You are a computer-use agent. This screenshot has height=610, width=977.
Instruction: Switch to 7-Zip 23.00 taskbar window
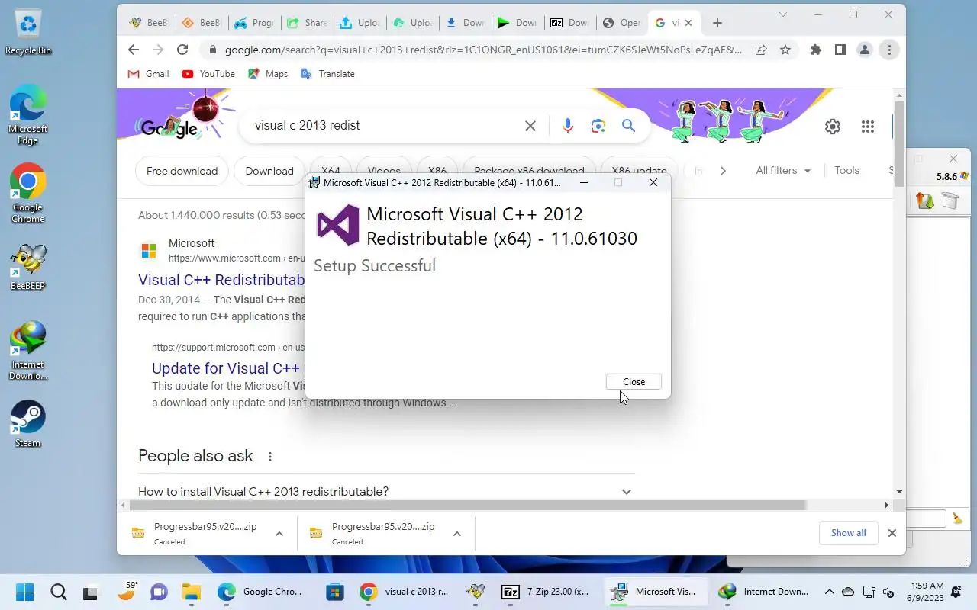tap(546, 592)
